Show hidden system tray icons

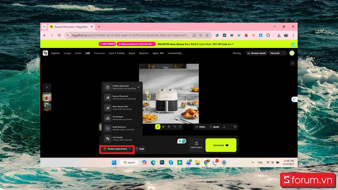[253, 162]
